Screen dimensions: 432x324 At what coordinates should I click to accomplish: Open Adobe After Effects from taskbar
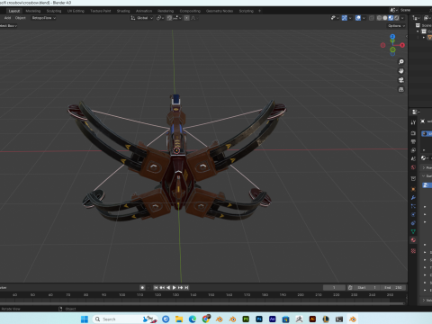tap(273, 319)
